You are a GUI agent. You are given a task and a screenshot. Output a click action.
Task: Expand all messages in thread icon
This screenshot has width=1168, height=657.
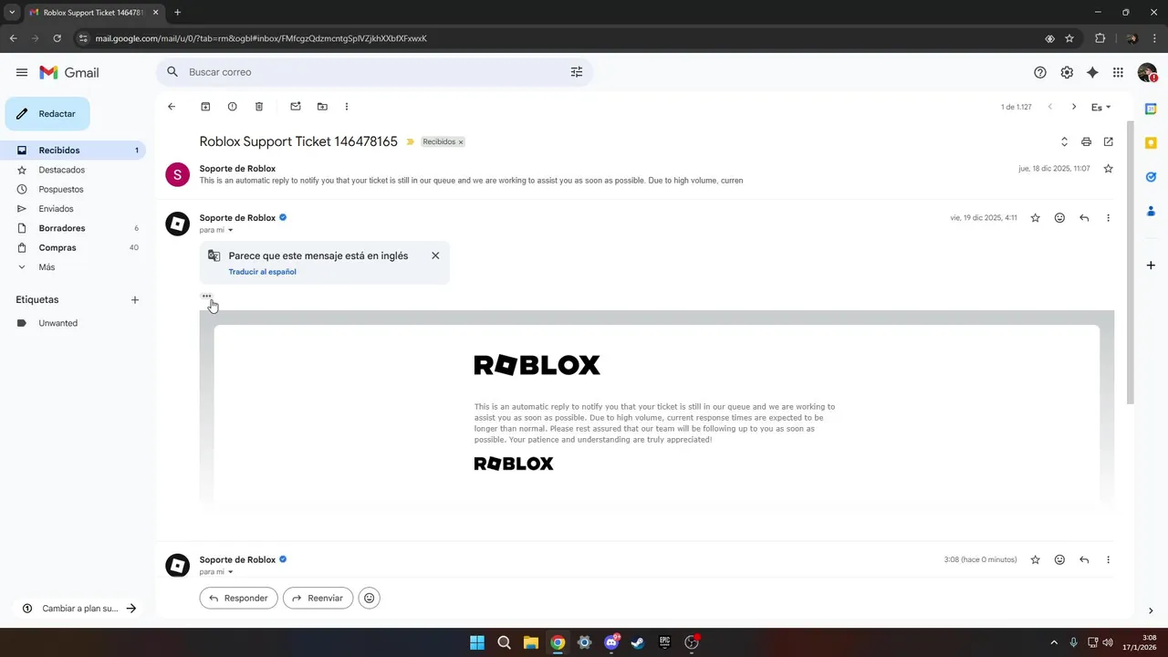point(1064,141)
